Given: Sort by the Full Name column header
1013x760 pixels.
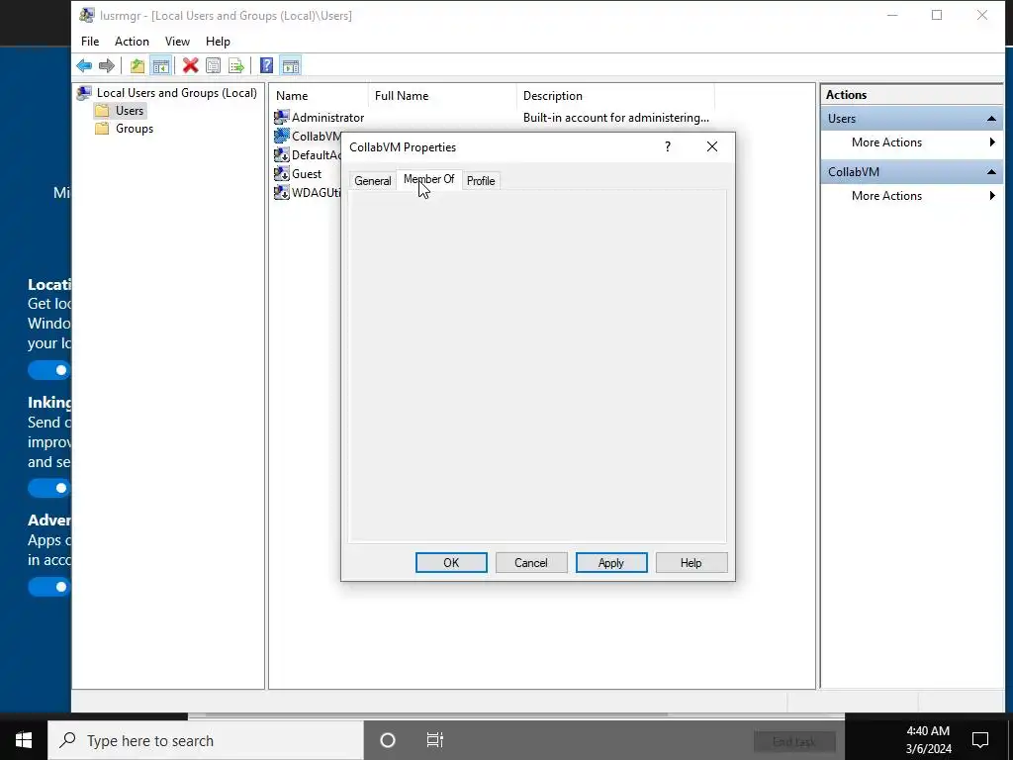Looking at the screenshot, I should (442, 96).
